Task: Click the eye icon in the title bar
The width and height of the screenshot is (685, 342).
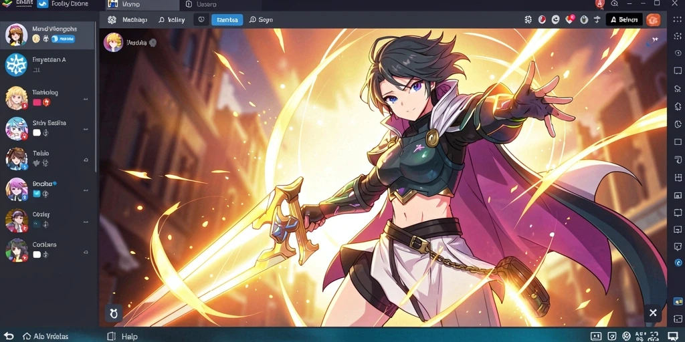Action: 614,3
